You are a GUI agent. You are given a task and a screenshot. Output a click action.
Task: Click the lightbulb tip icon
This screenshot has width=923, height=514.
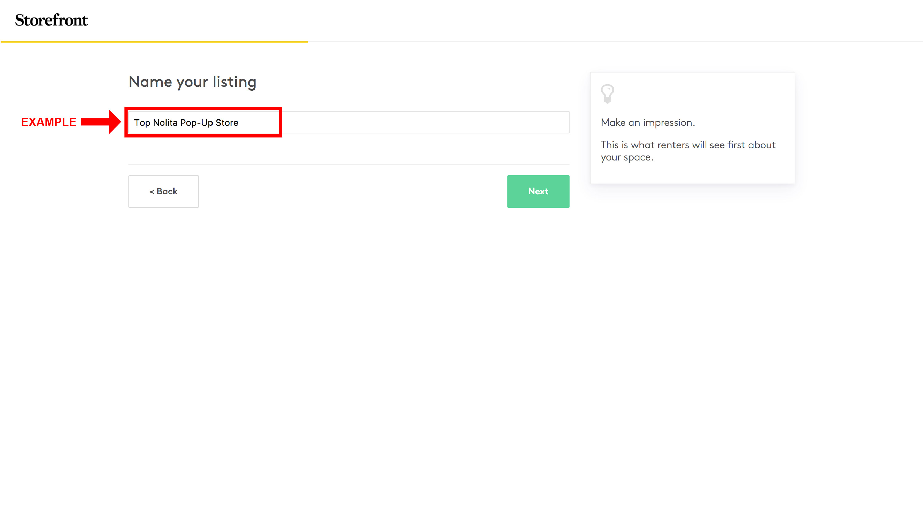pyautogui.click(x=607, y=93)
